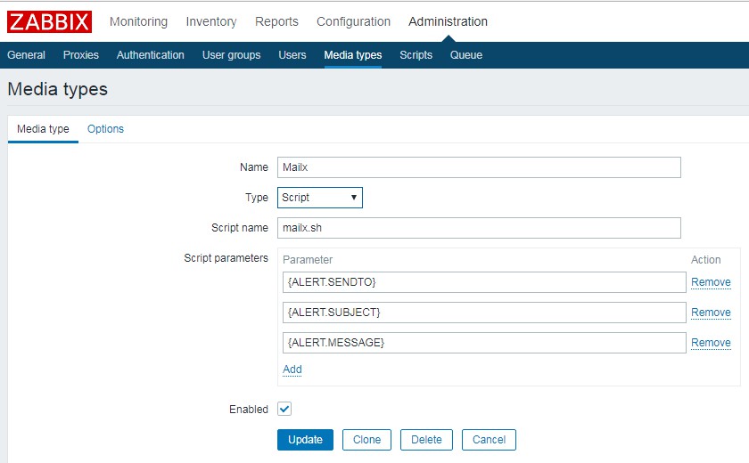This screenshot has height=463, width=749.
Task: Edit the {ALERT.SUBJECT} parameter field
Action: [484, 313]
